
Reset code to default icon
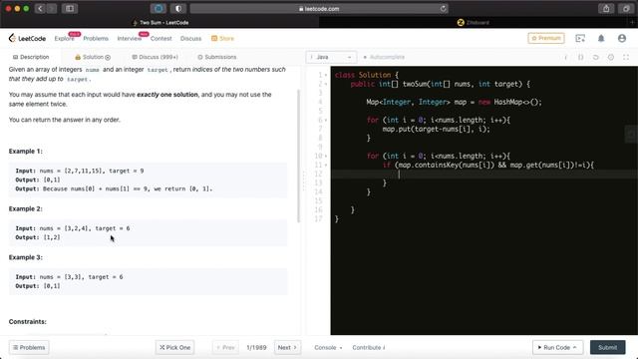(596, 58)
